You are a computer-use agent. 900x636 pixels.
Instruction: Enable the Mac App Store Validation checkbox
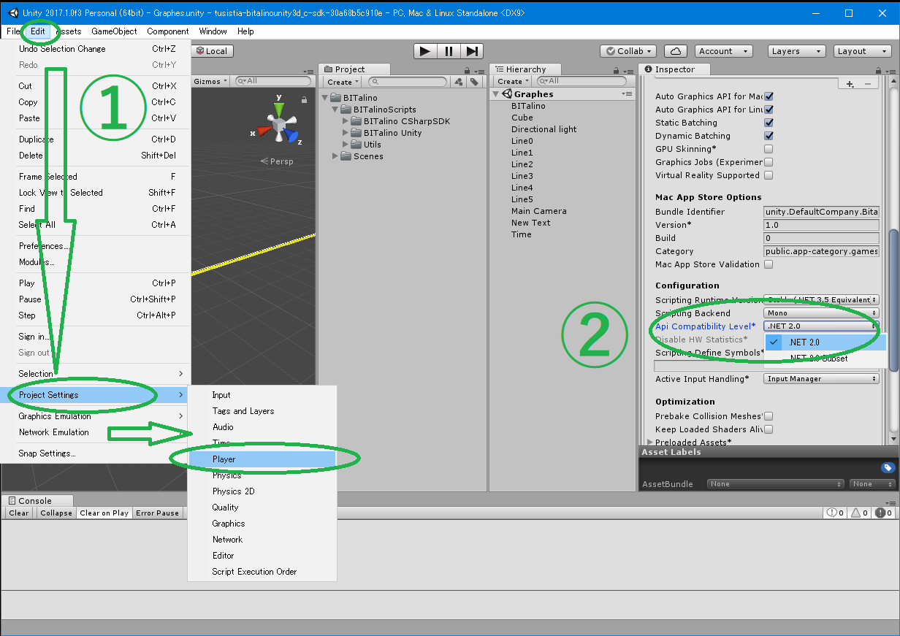[769, 264]
